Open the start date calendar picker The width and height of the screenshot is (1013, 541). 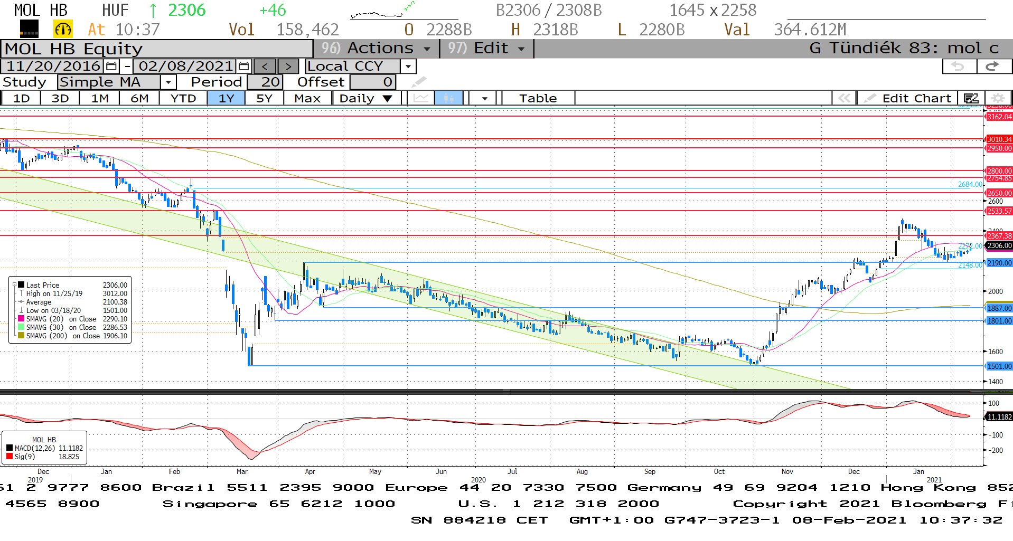[x=111, y=67]
